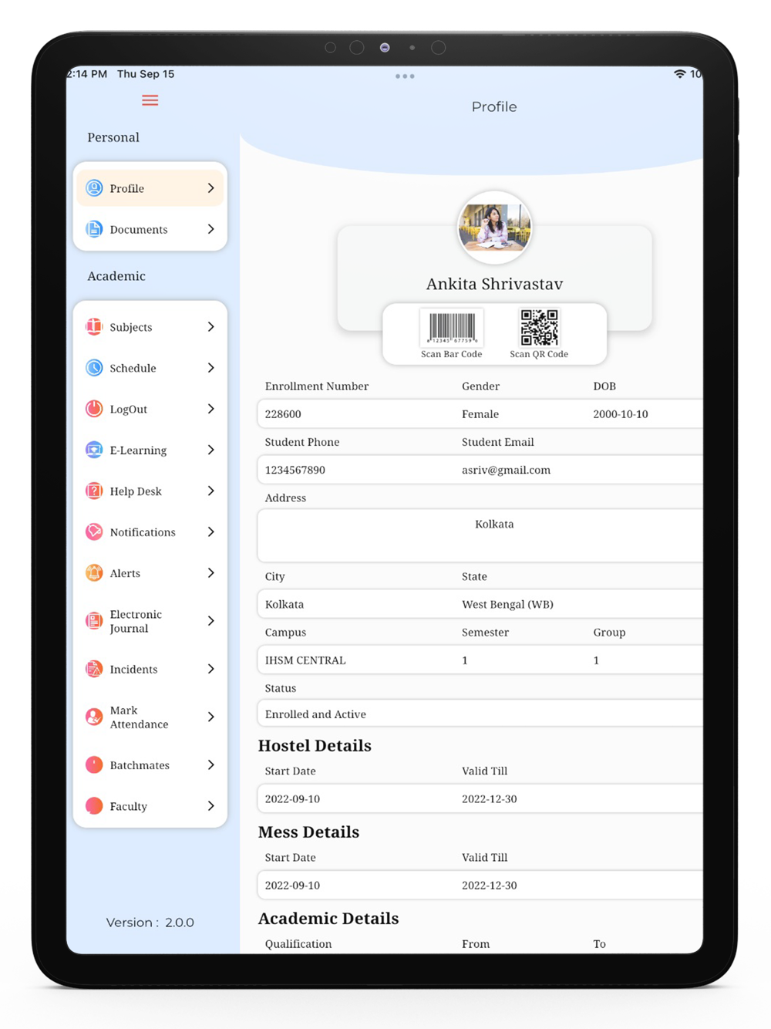
Task: Expand the Mark Attendance row chevron
Action: 210,717
